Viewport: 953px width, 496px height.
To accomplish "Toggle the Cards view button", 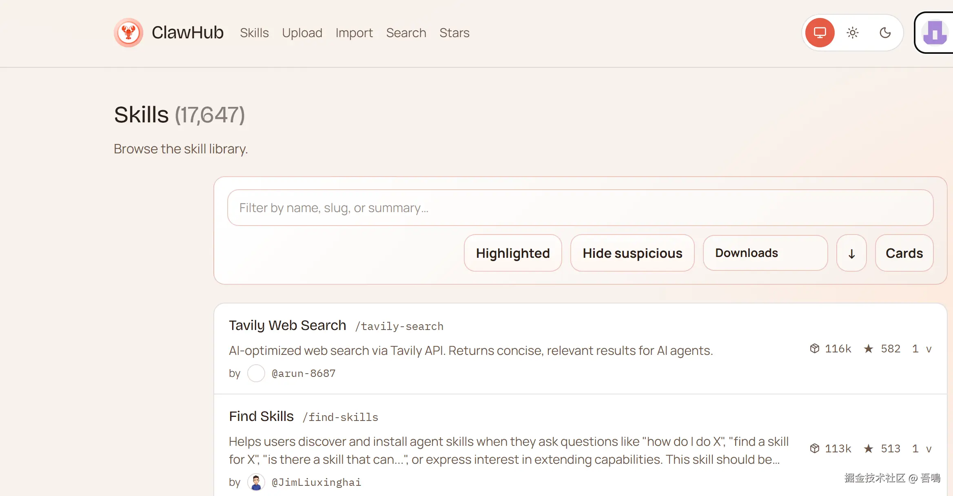I will pos(904,253).
